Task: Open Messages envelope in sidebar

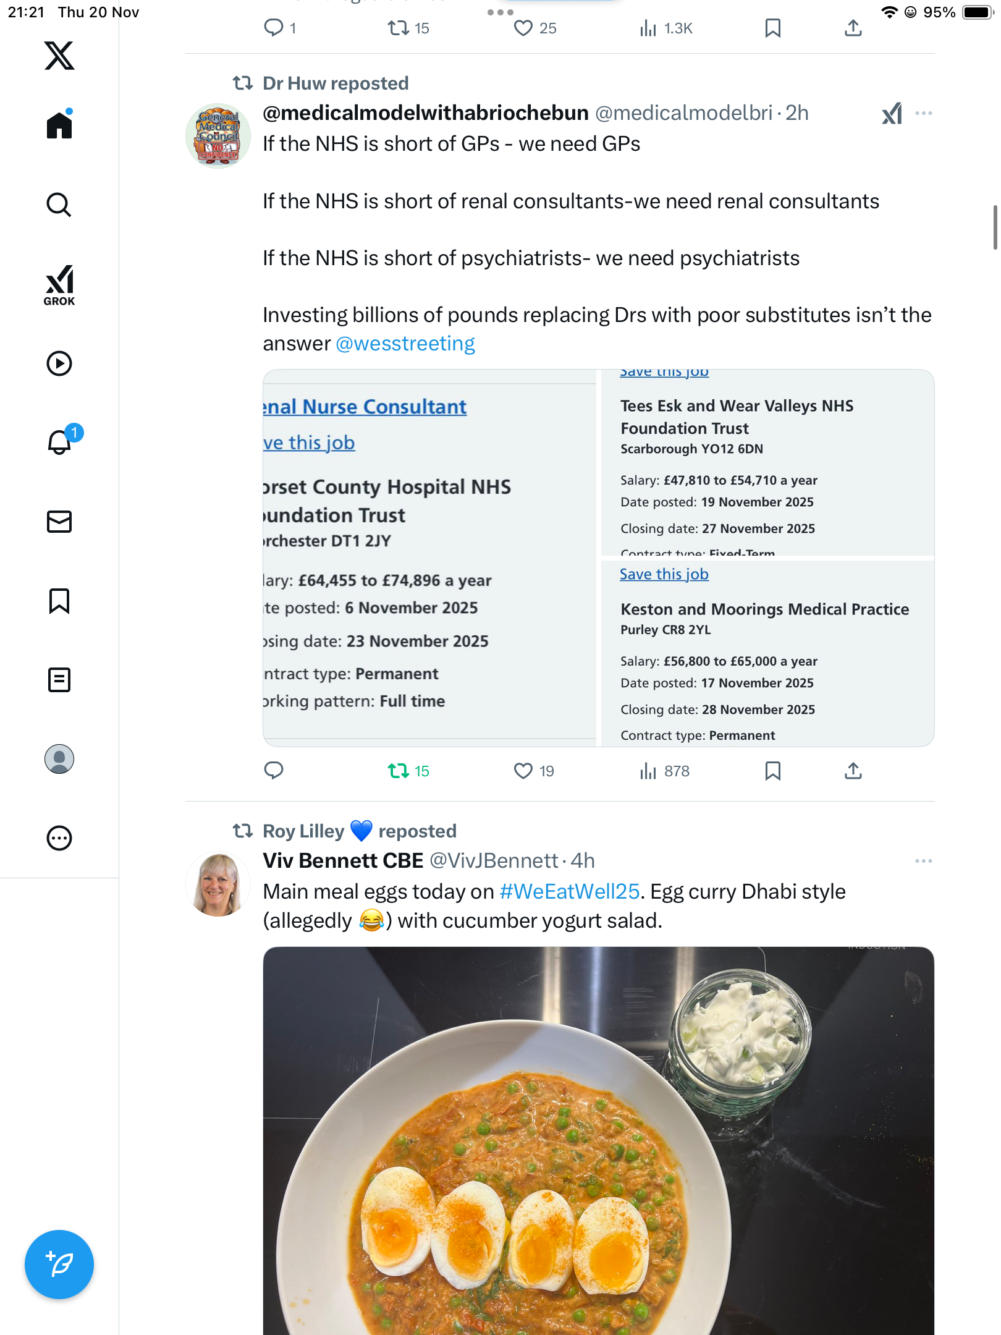Action: tap(59, 522)
